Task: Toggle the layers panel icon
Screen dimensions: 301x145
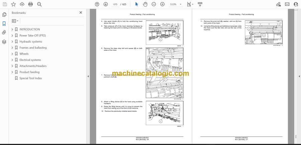Action: [4, 42]
